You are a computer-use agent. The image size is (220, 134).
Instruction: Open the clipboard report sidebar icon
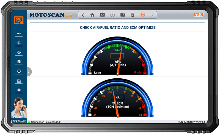coord(19,62)
